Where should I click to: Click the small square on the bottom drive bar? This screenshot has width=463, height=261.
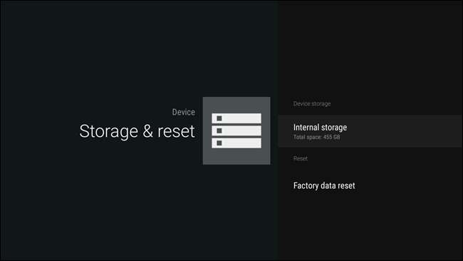click(219, 143)
